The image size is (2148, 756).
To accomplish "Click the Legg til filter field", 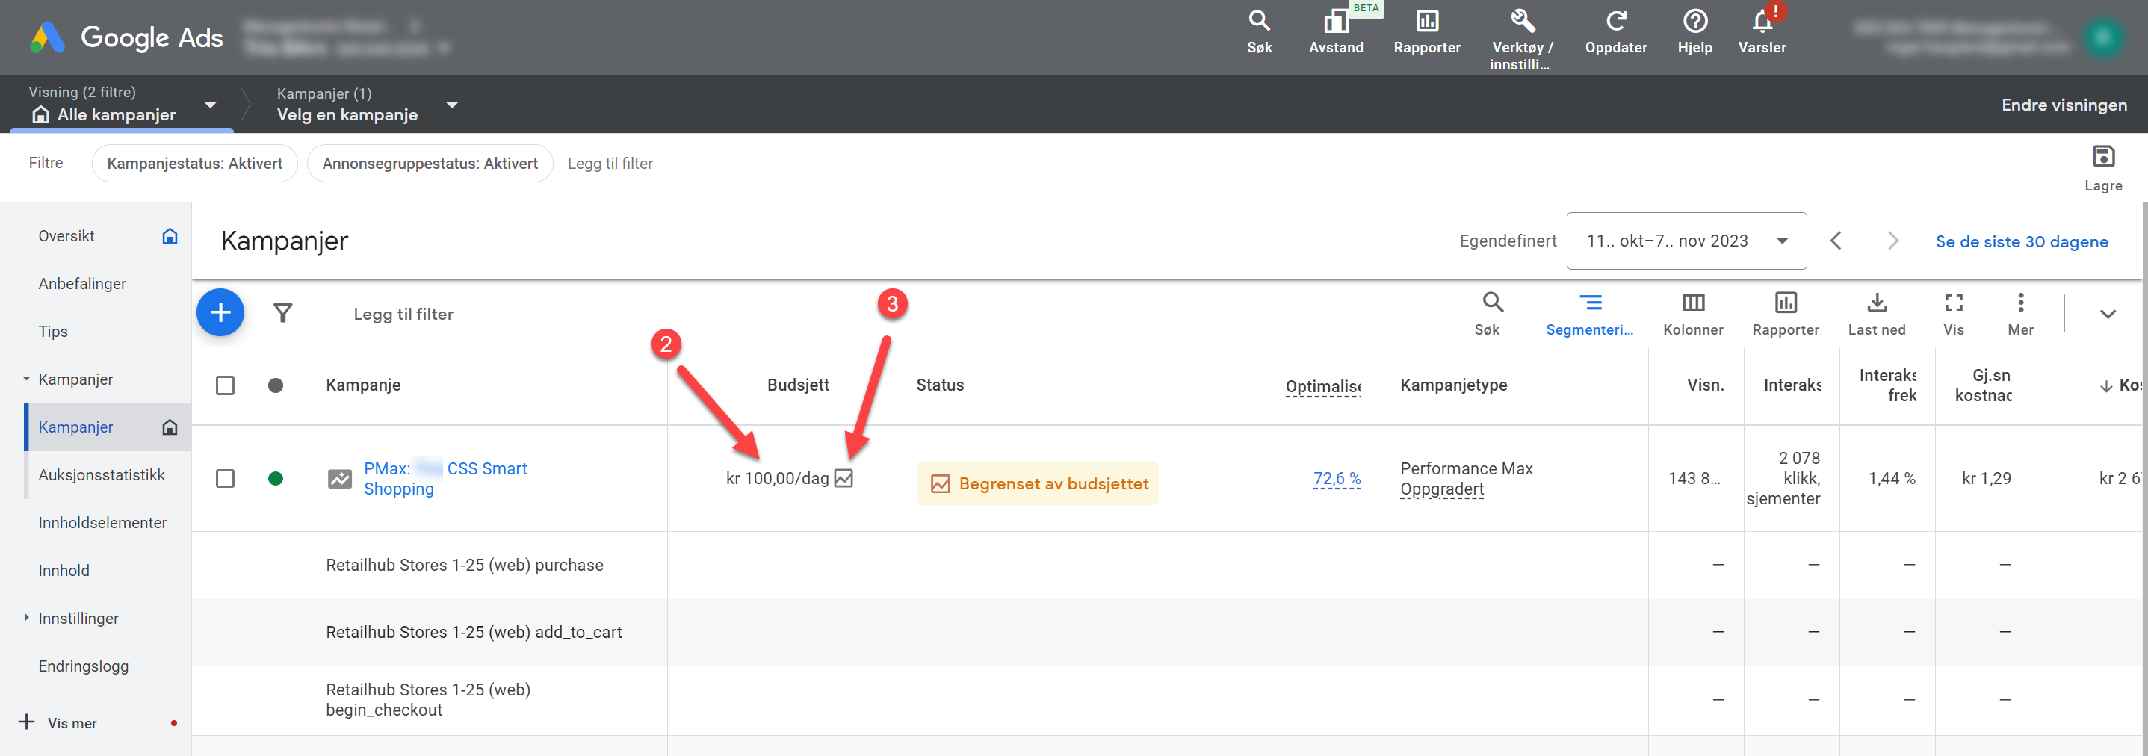I will click(403, 315).
